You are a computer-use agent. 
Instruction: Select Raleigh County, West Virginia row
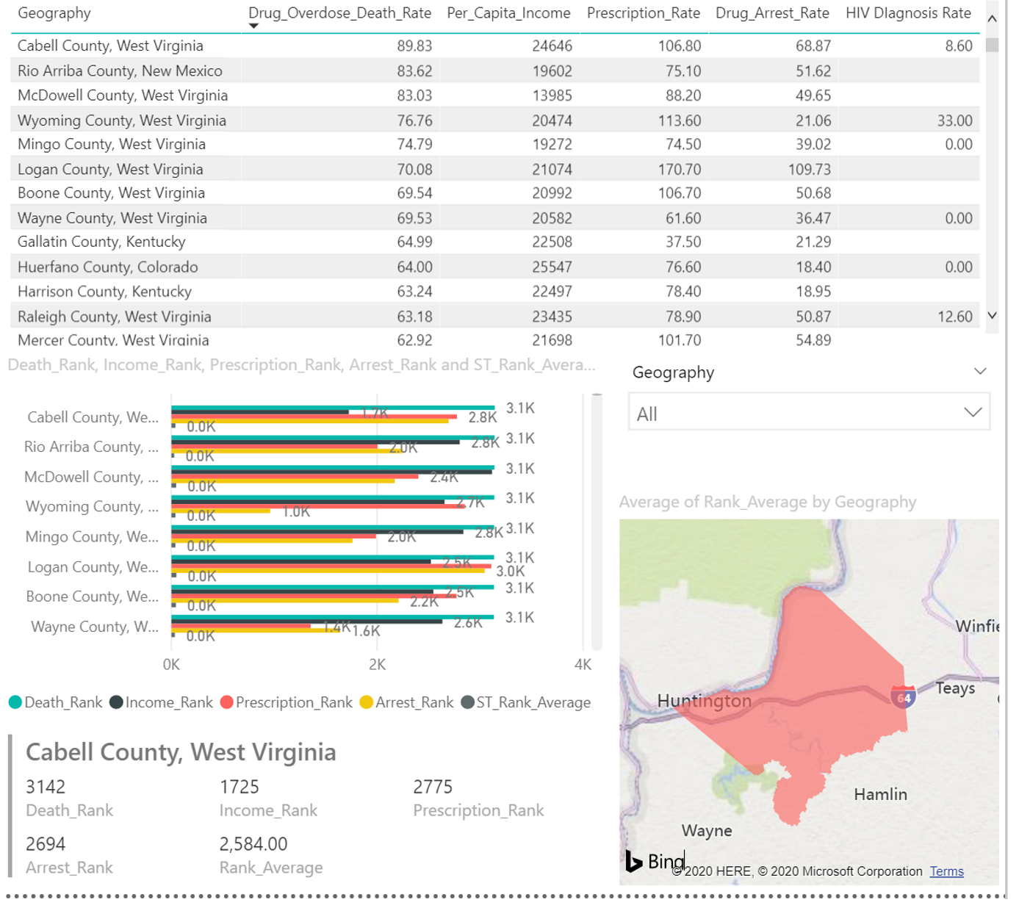point(494,317)
